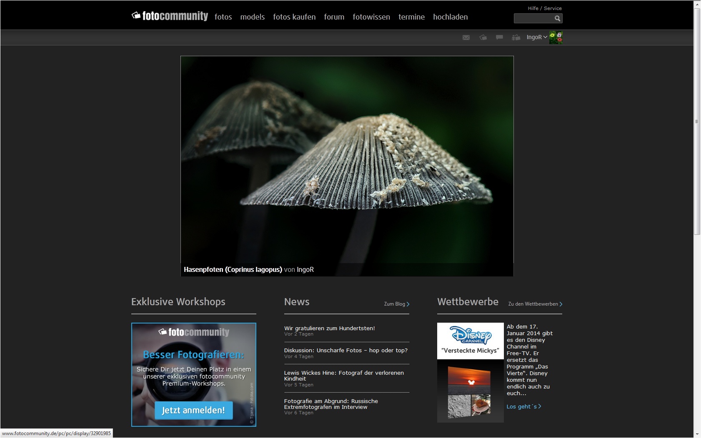Click the Disney contest description text
The height and width of the screenshot is (438, 701).
[529, 360]
